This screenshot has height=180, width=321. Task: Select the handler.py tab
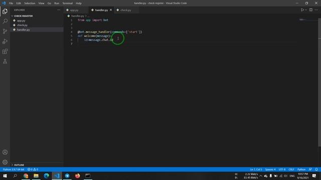coord(101,10)
